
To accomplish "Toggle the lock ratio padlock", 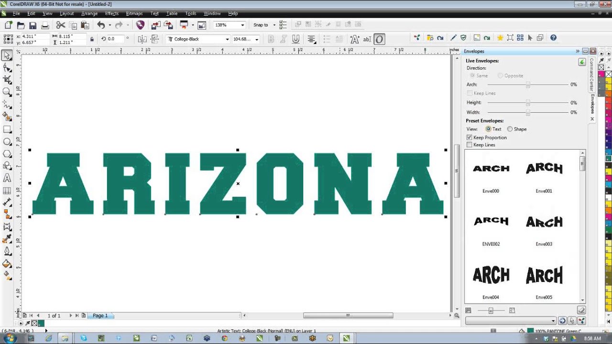I will pyautogui.click(x=92, y=39).
